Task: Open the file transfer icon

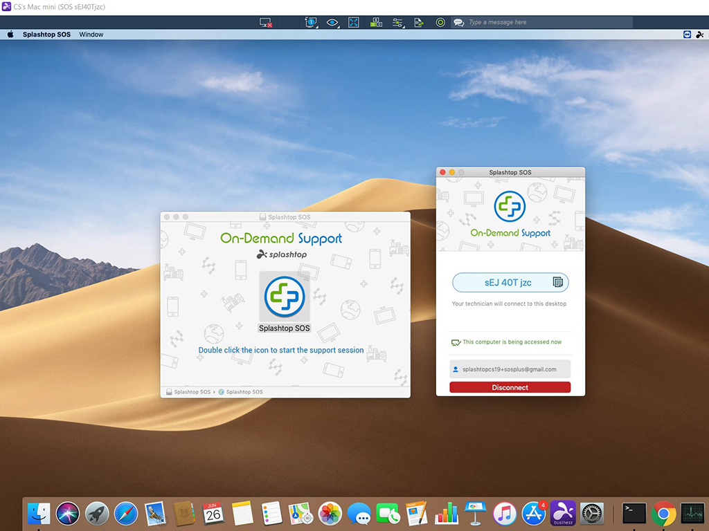Action: (x=419, y=22)
